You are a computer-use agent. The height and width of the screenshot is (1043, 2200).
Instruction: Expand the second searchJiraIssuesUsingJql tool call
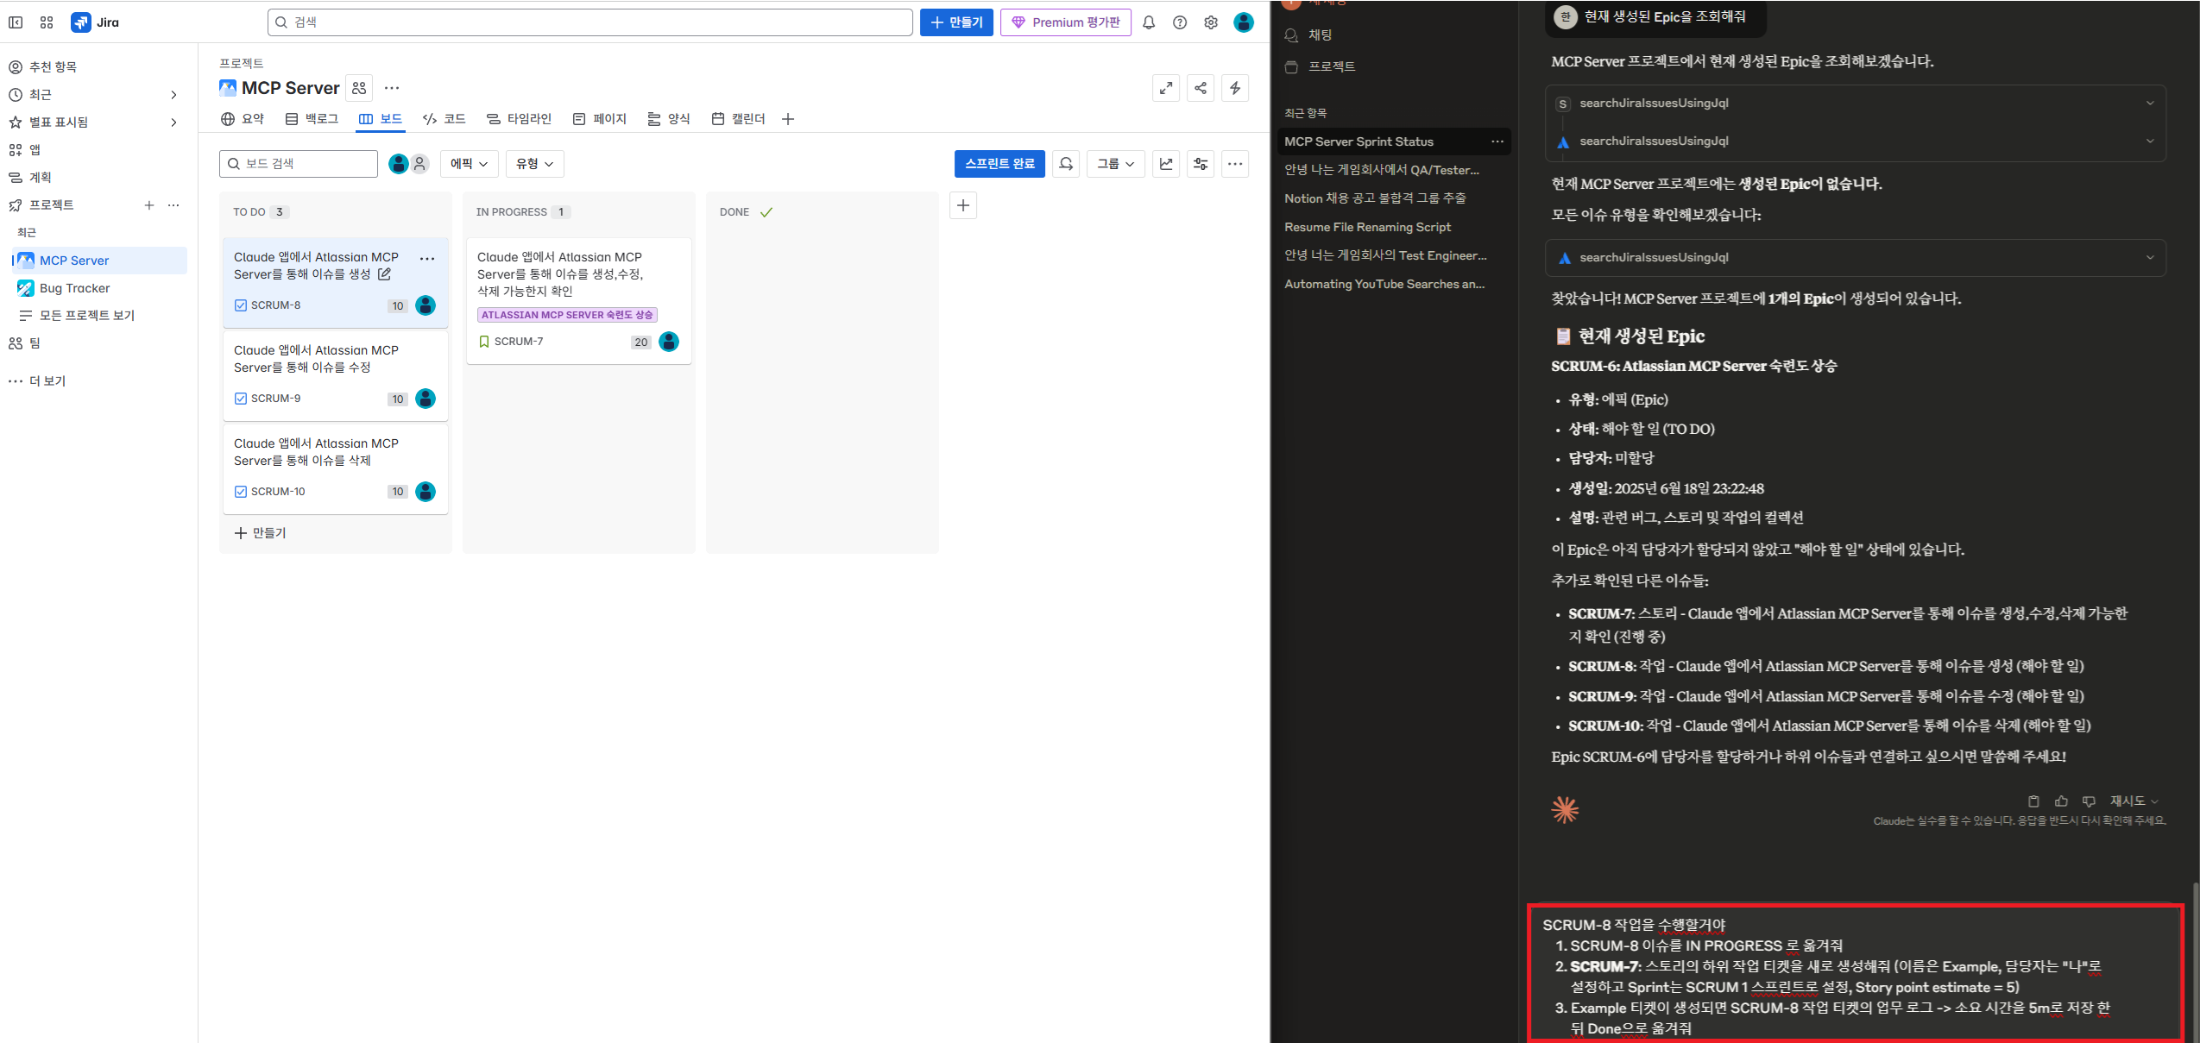[x=1856, y=141]
